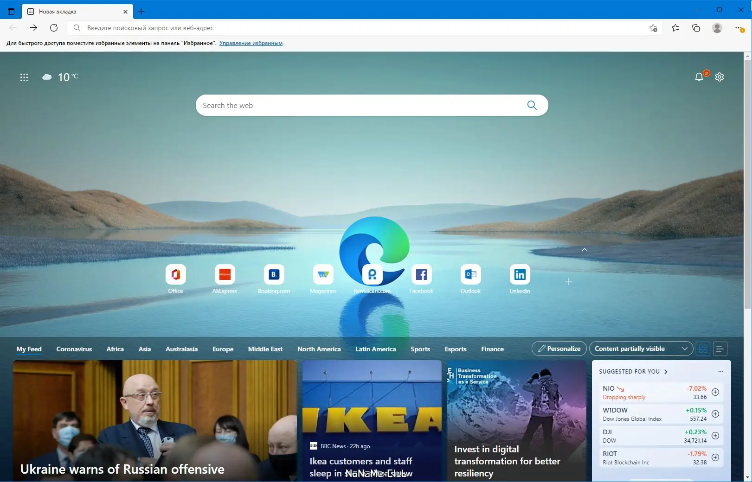Open the weather widget showing 10 °C
The height and width of the screenshot is (482, 752).
(60, 77)
